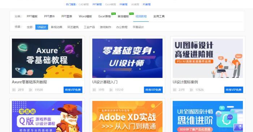
Task: Open the UI全链路设计师思维进阶 thumbnail
Action: pos(208,116)
